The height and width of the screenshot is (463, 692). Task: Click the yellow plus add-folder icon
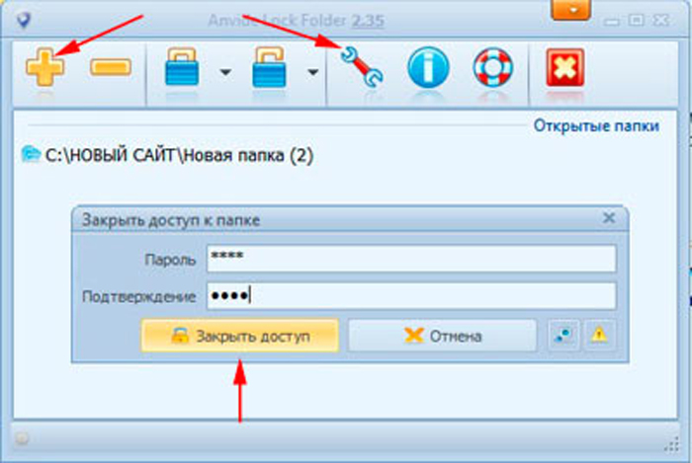[45, 69]
